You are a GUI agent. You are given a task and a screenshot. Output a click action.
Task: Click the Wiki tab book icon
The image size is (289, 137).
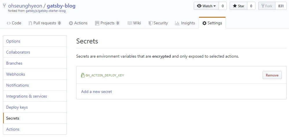point(130,23)
